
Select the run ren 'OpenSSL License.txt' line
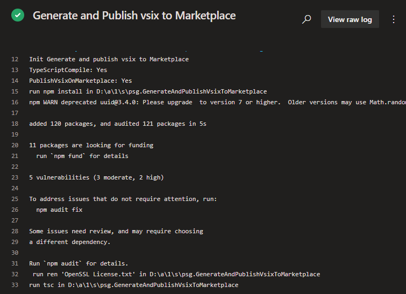(x=176, y=274)
